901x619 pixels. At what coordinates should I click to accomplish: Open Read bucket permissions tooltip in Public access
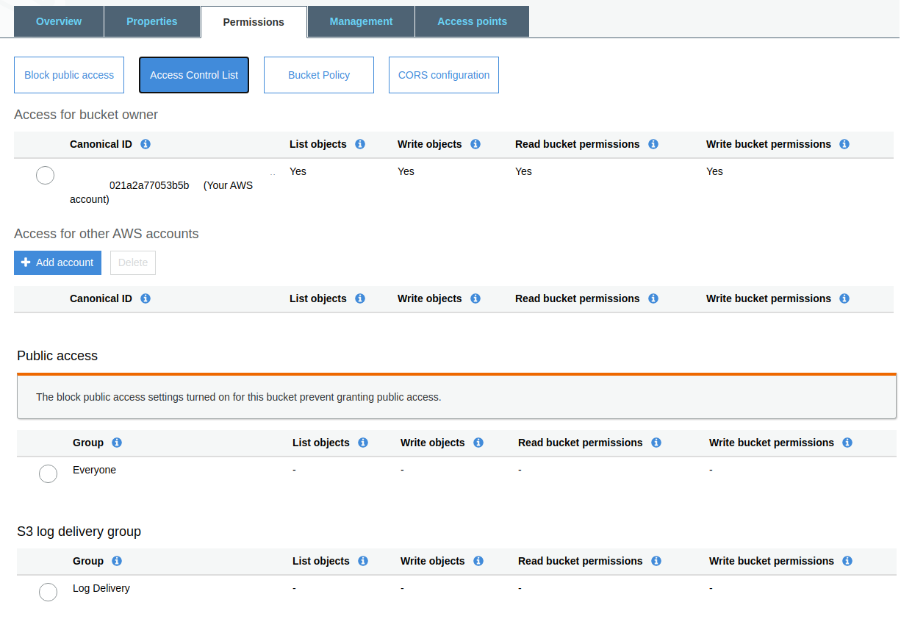click(x=656, y=443)
